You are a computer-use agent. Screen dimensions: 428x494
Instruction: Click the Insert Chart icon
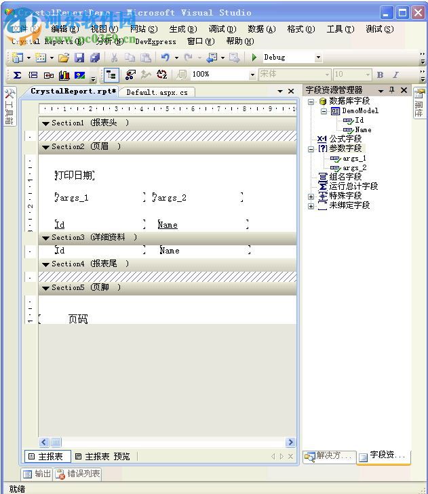click(64, 75)
